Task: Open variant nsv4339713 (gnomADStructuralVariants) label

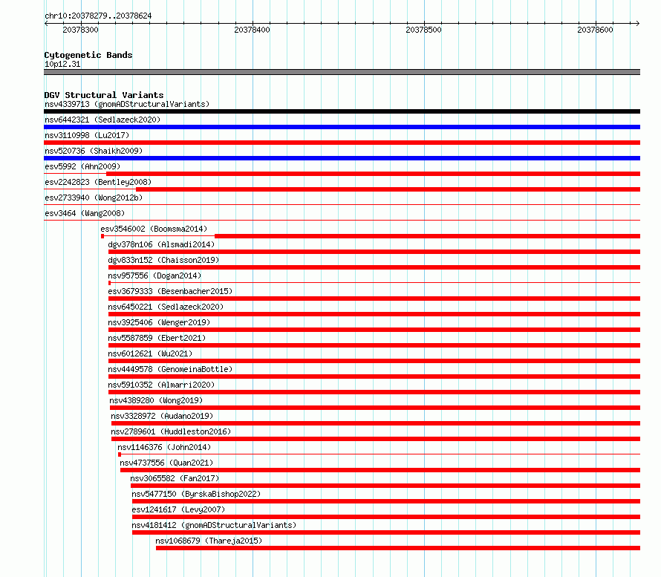Action: pos(127,104)
